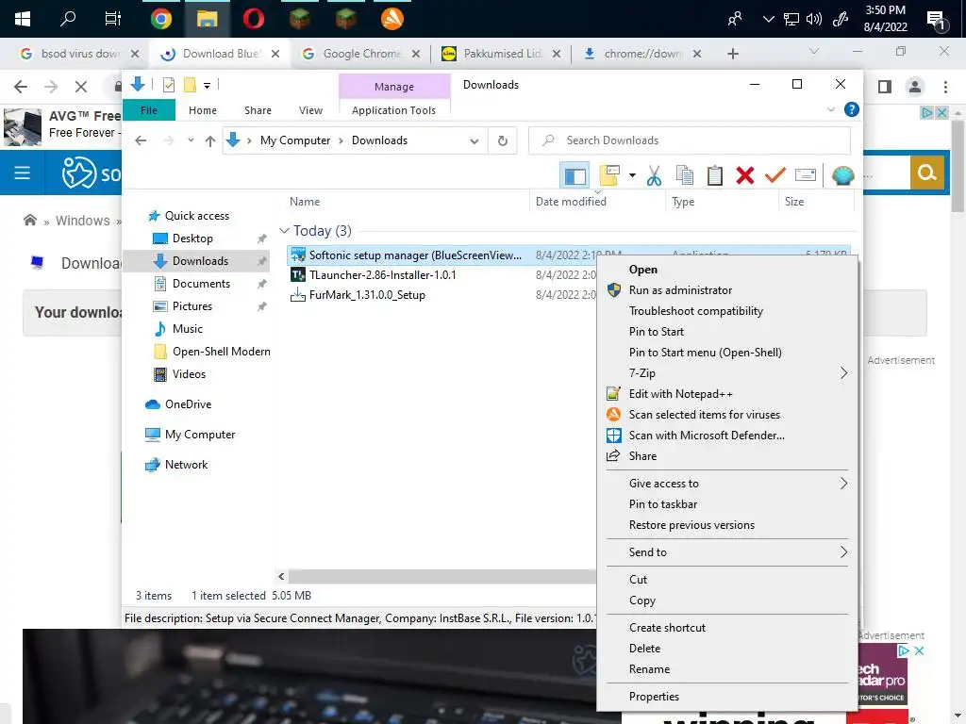Open Music in navigation pane
This screenshot has width=966, height=724.
tap(187, 329)
